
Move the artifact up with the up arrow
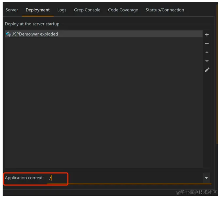point(207,52)
